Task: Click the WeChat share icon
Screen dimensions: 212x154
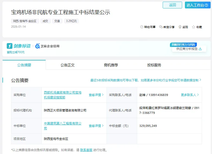Action: coord(161,27)
